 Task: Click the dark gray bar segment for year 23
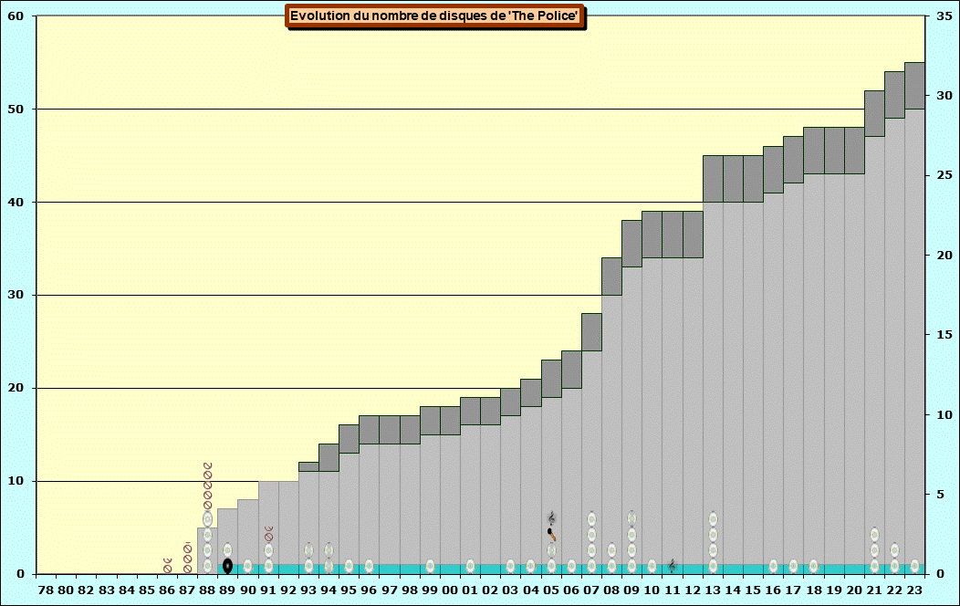coord(914,86)
